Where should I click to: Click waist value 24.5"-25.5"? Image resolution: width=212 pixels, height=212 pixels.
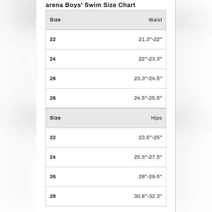pyautogui.click(x=148, y=98)
